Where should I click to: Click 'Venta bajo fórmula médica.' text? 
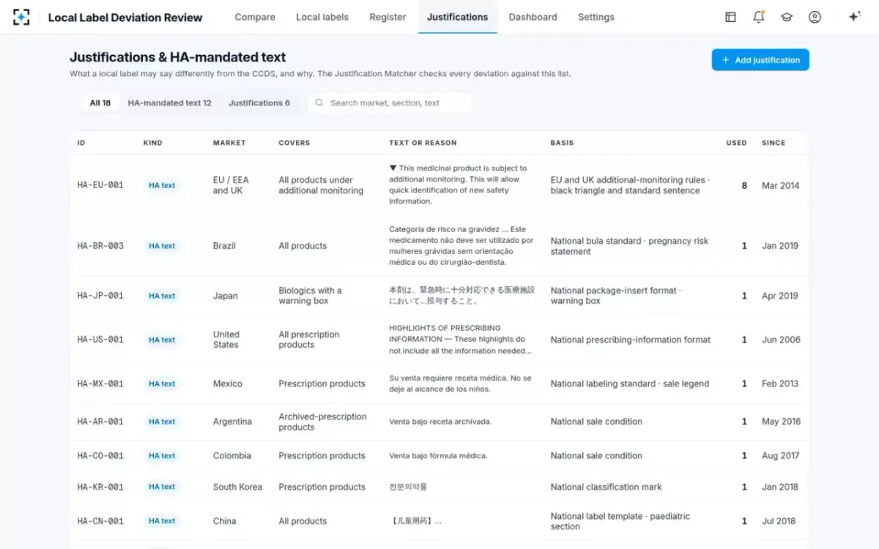(438, 455)
